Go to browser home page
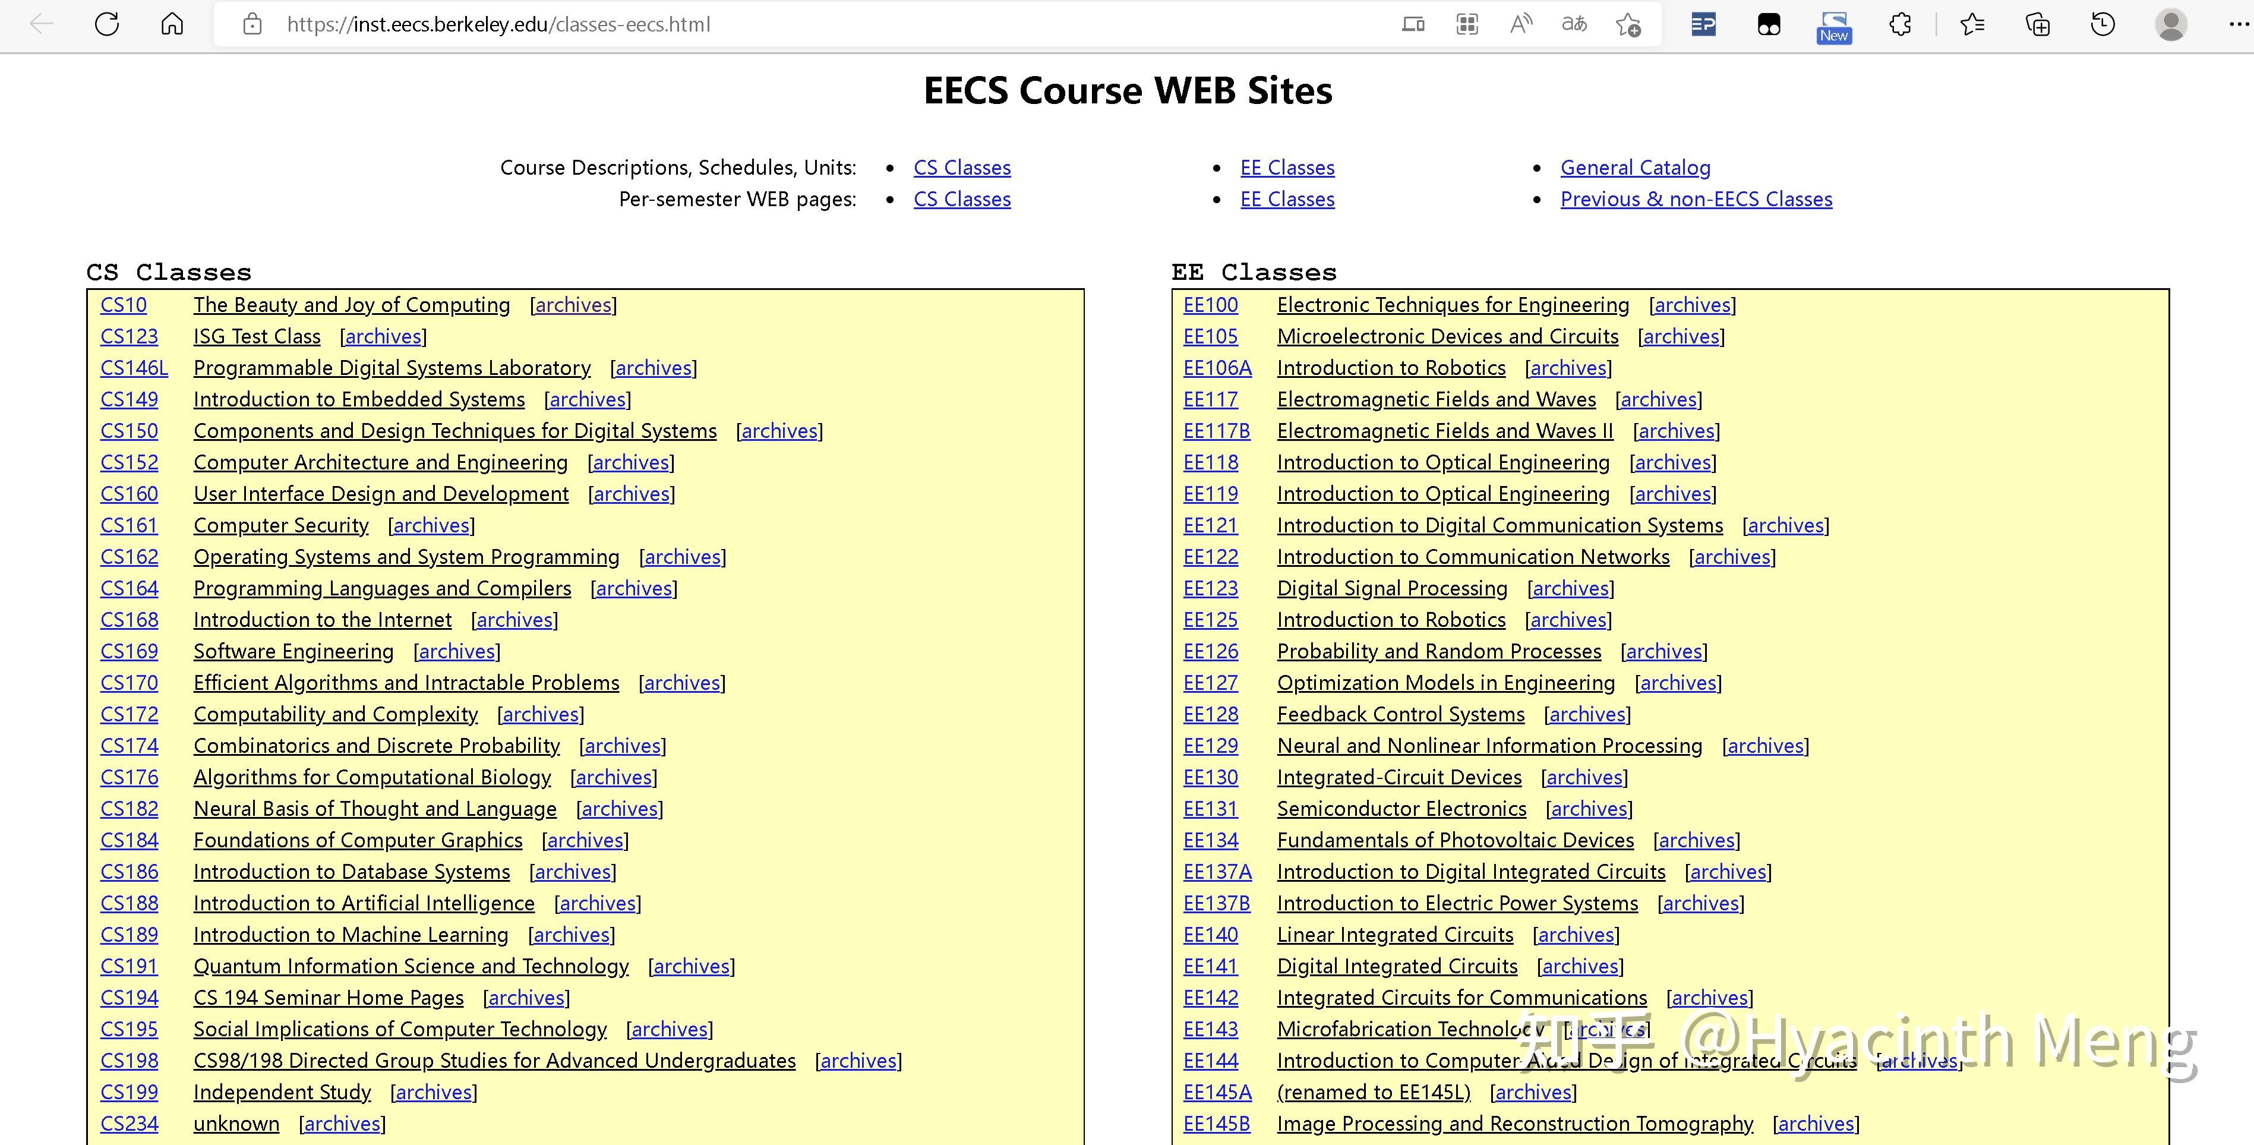 172,24
